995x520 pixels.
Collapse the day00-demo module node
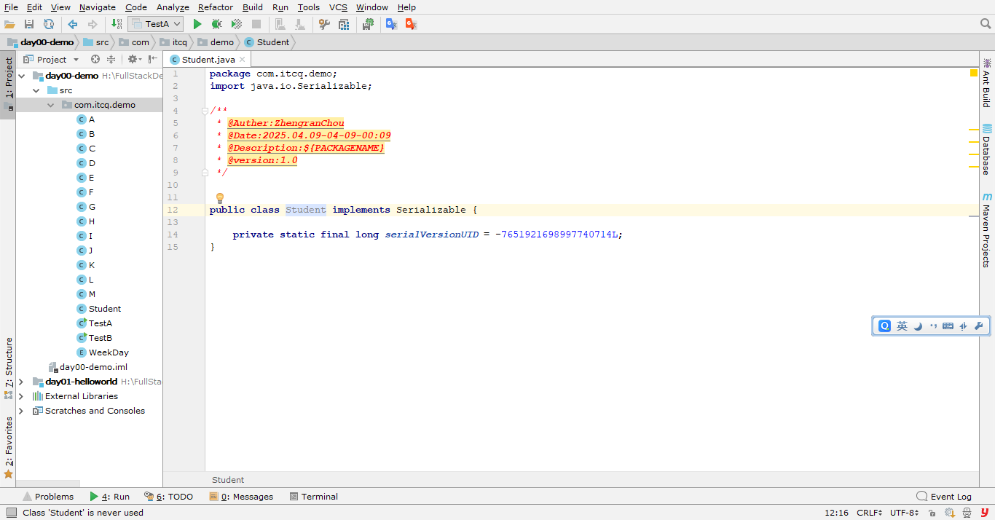[x=21, y=76]
